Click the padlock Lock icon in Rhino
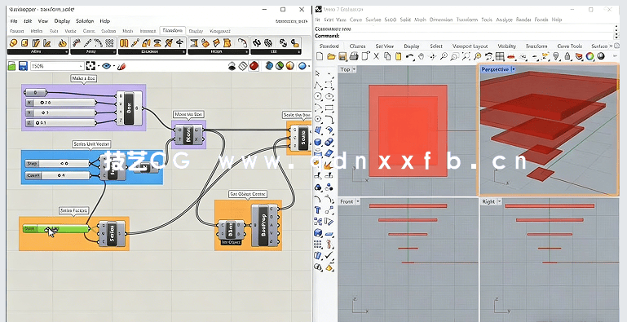This screenshot has height=322, width=627. coord(567,56)
